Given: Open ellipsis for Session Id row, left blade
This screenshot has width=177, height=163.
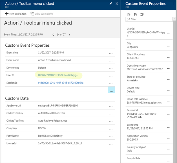Looking at the screenshot, I should pos(111,84).
